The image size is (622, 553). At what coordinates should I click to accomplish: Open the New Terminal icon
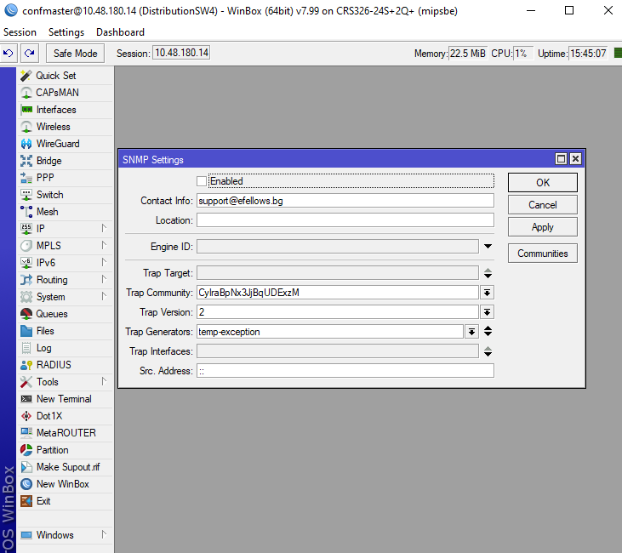(26, 399)
